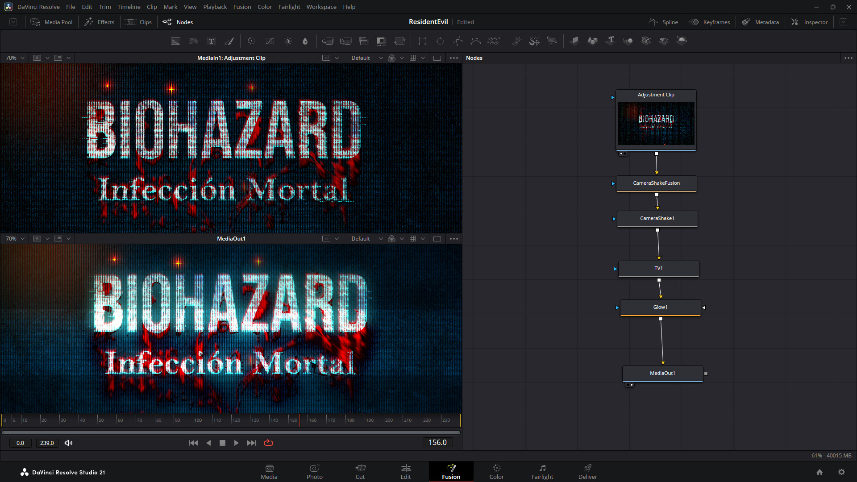Add a Text+ node from the toolbar

(212, 41)
